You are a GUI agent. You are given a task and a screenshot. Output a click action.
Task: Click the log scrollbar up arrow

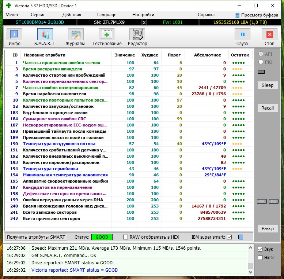[x=250, y=247]
